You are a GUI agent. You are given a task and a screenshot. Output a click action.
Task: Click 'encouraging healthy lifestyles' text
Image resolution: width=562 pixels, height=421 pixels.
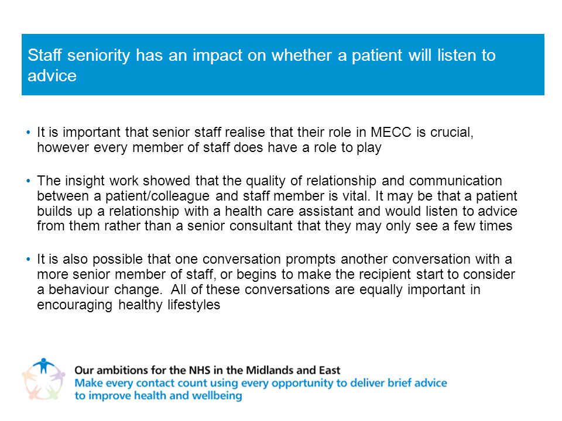pos(128,305)
